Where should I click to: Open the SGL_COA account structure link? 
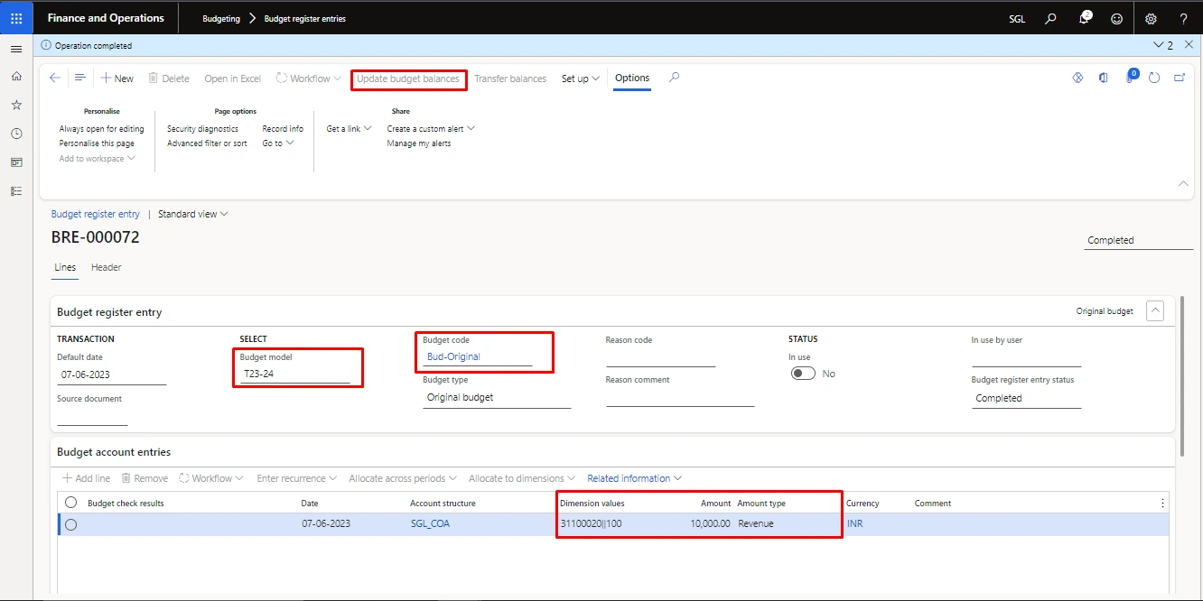click(x=431, y=523)
